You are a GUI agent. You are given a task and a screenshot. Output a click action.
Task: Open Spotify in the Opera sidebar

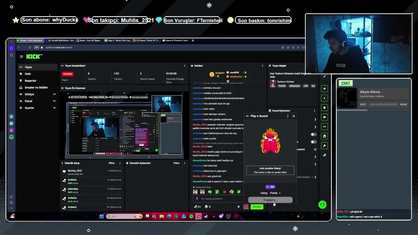point(11,137)
